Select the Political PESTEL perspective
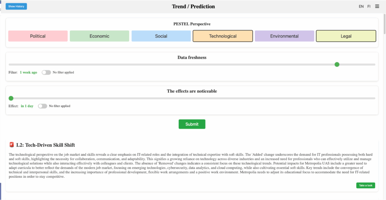This screenshot has height=200, width=386. tap(38, 36)
